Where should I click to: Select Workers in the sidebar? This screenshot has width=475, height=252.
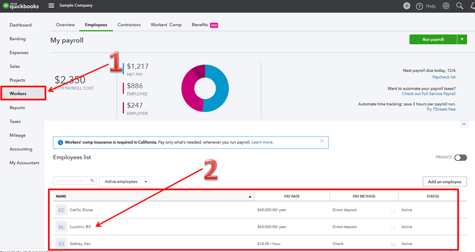coord(23,93)
